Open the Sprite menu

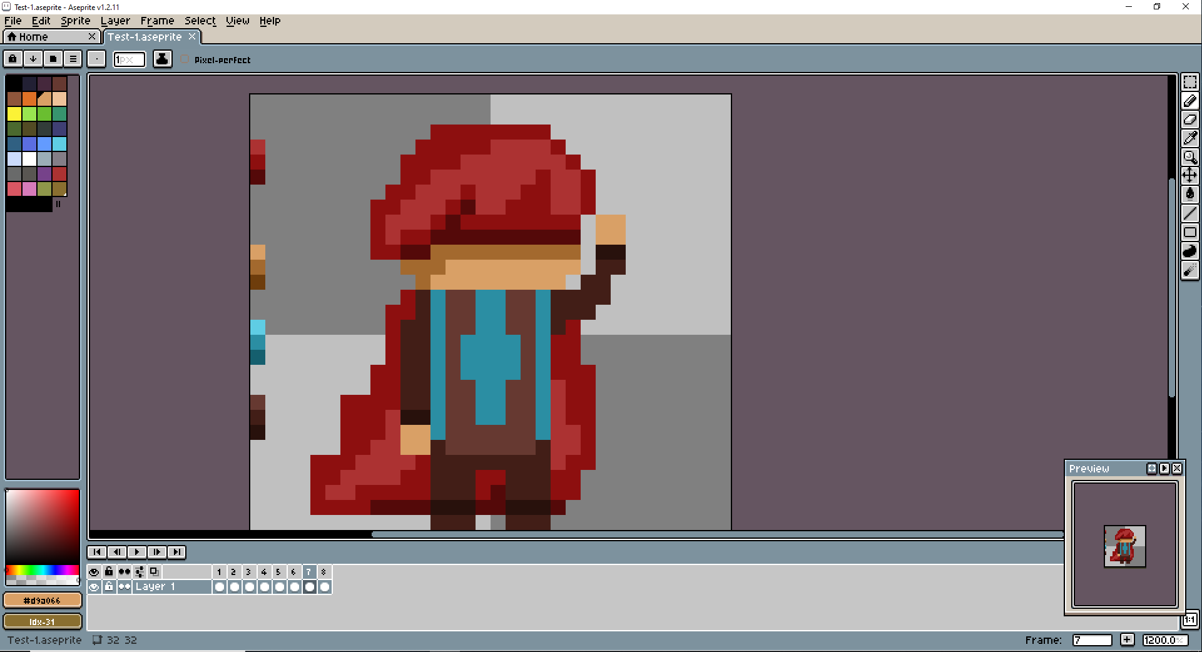[74, 21]
